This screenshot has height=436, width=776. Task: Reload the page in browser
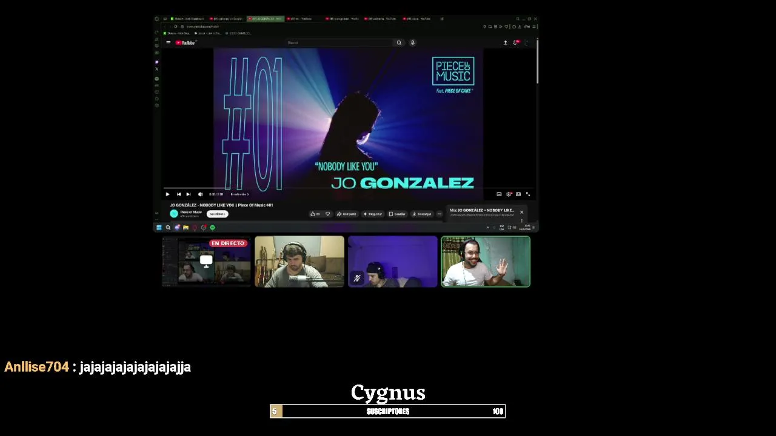click(175, 27)
